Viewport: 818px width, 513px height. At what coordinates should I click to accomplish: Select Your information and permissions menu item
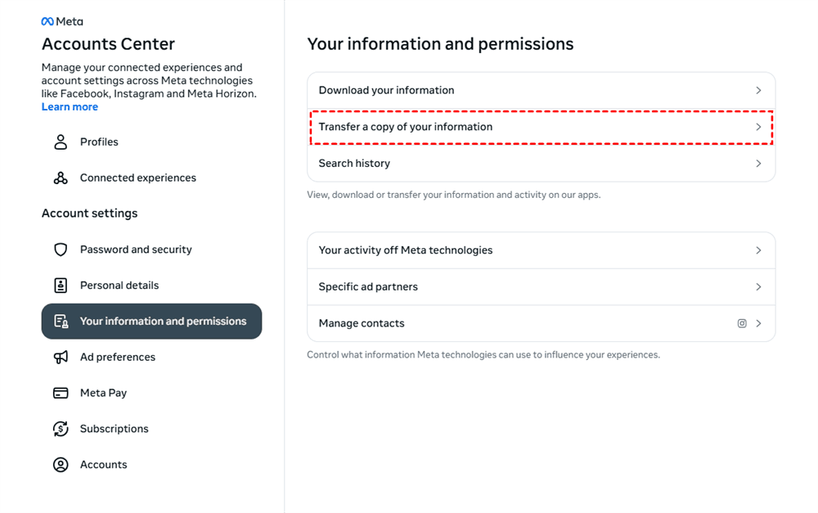coord(162,322)
